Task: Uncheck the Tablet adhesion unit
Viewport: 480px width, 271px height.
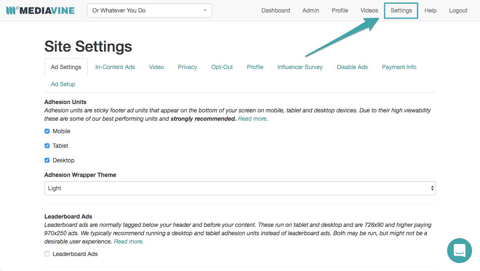Action: [47, 145]
